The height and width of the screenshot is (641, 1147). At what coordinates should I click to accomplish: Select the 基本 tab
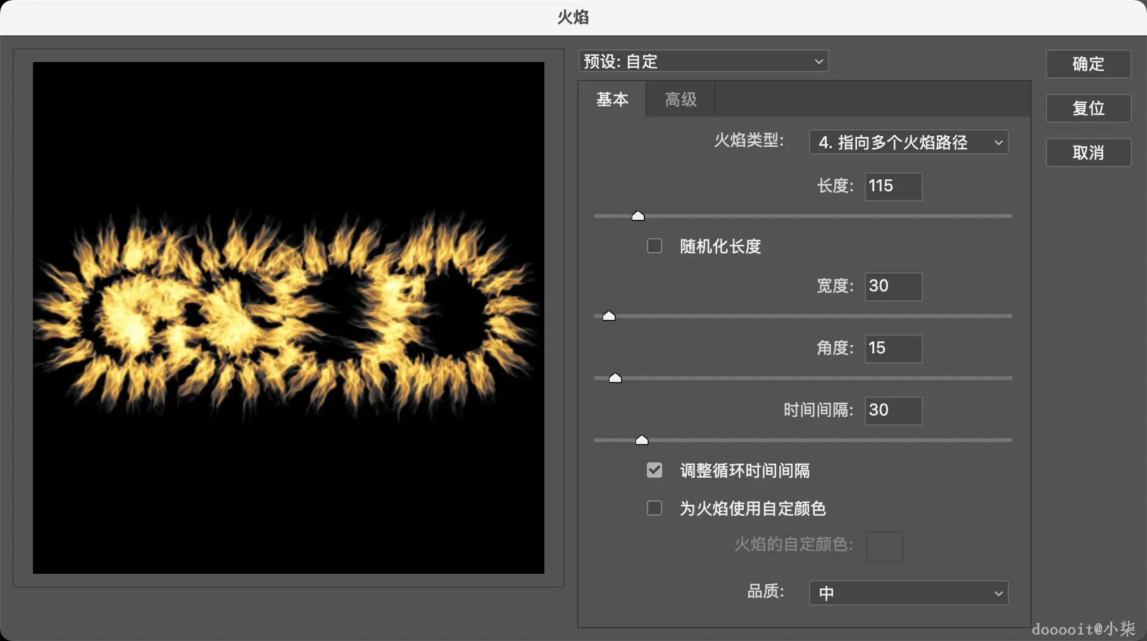[611, 99]
